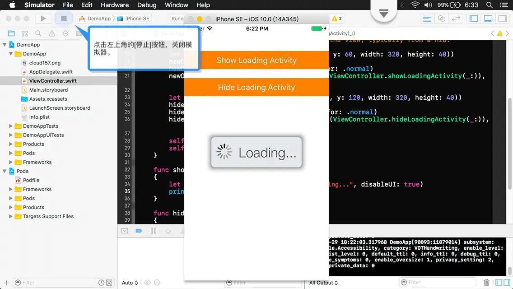The width and height of the screenshot is (513, 289).
Task: Open the Symbol navigator icon
Action: (x=24, y=33)
